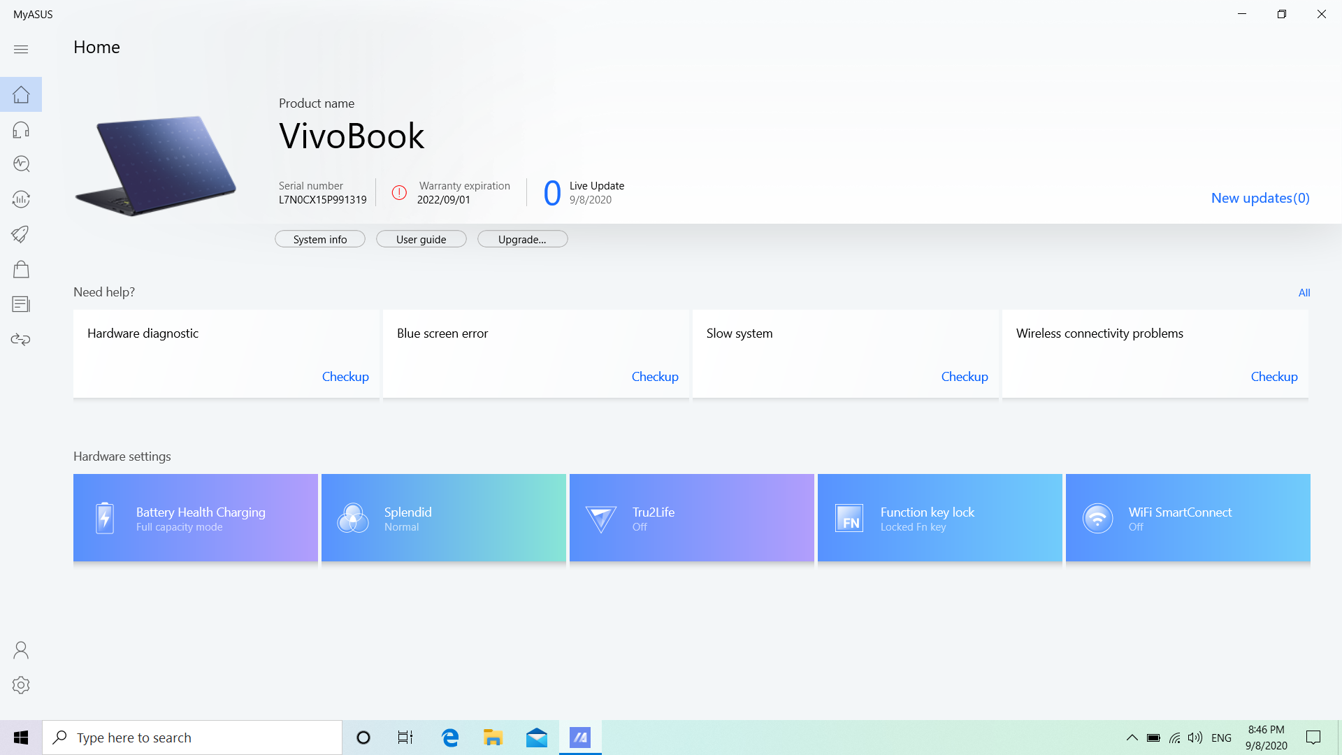Open the Live Update gauge icon in sidebar
The width and height of the screenshot is (1342, 755).
tap(21, 199)
